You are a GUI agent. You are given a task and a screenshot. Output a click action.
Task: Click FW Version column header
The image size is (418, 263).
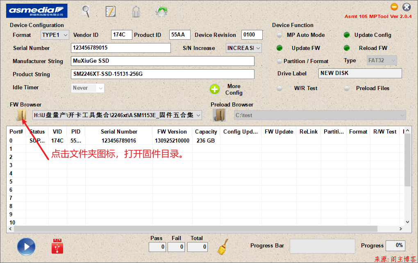coord(172,131)
